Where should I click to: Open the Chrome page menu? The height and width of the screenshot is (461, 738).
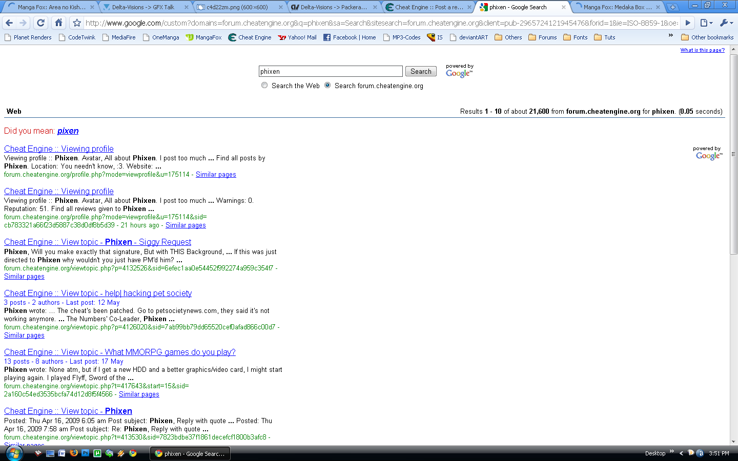point(706,23)
